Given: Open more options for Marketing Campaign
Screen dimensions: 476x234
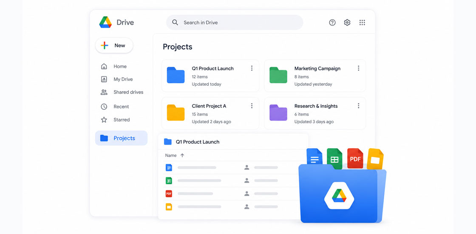Looking at the screenshot, I should 359,68.
